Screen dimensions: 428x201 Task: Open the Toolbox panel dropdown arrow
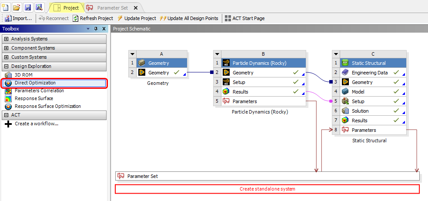(x=88, y=29)
